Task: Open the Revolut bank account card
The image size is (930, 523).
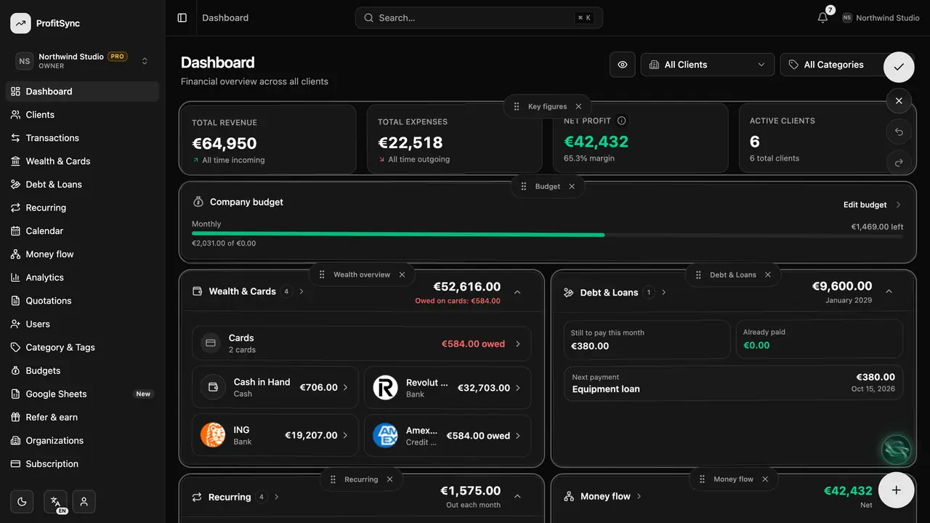Action: (448, 388)
